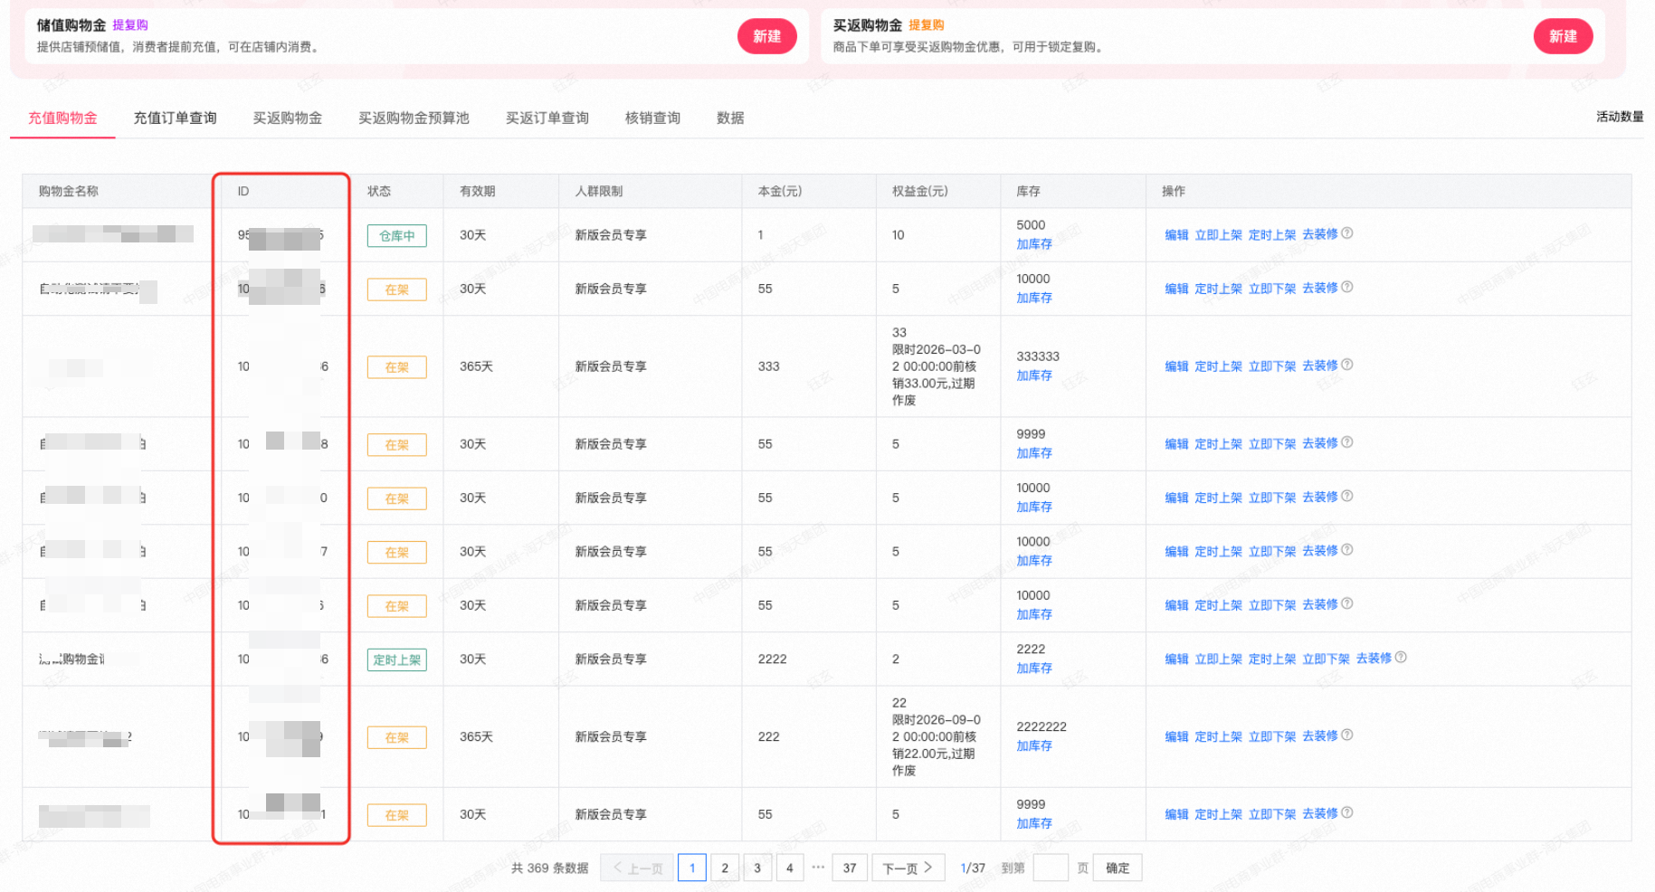Viewport: 1655px width, 892px height.
Task: Click 立即上架 in the 仓库中 row
Action: tap(1218, 235)
